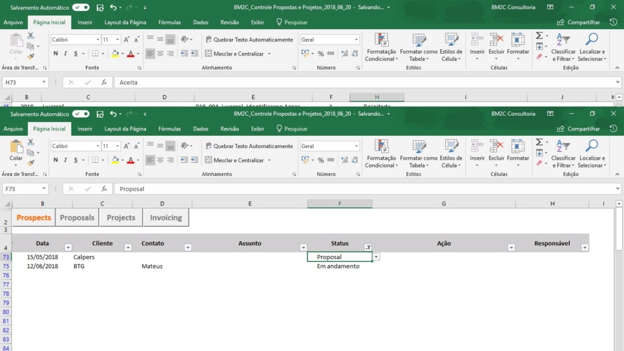The width and height of the screenshot is (624, 351).
Task: Click Borders icon in front window
Action: [x=95, y=160]
